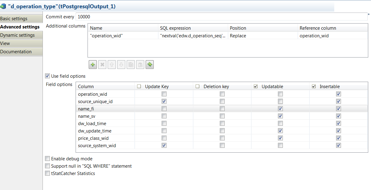Image resolution: width=371 pixels, height=190 pixels.
Task: Uncheck Updatable for price_class_wid
Action: point(280,138)
